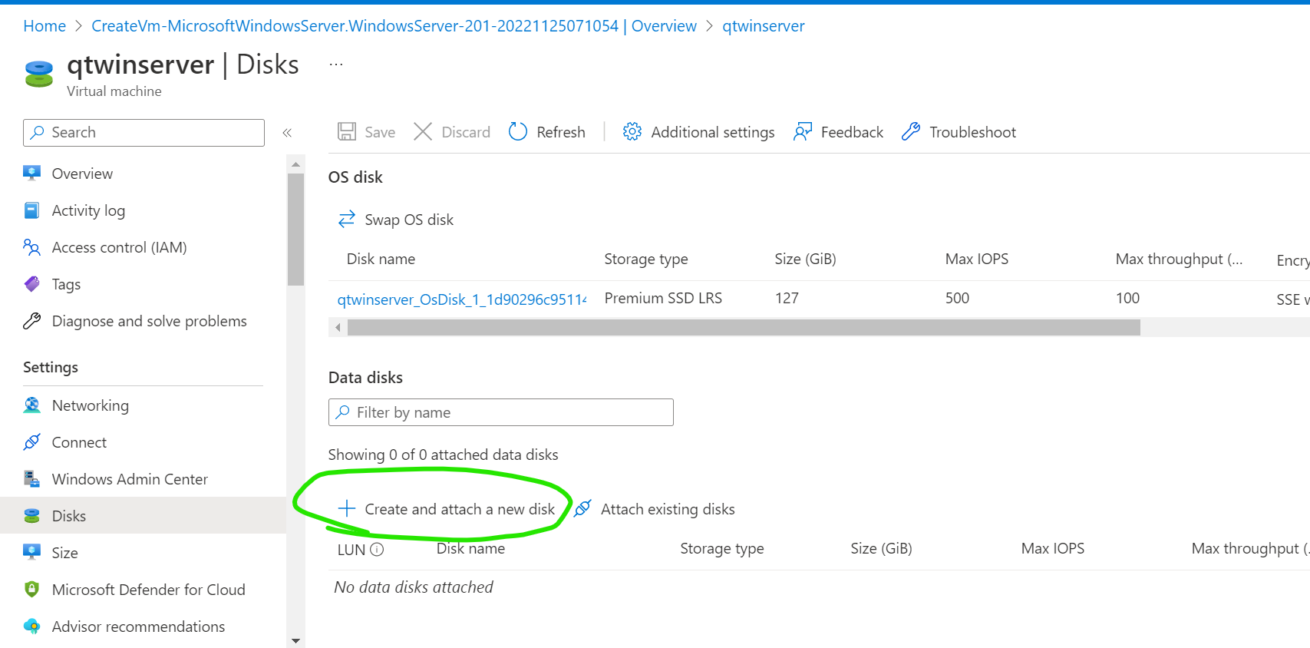Click the LUN info circle icon
This screenshot has height=648, width=1310.
point(377,550)
